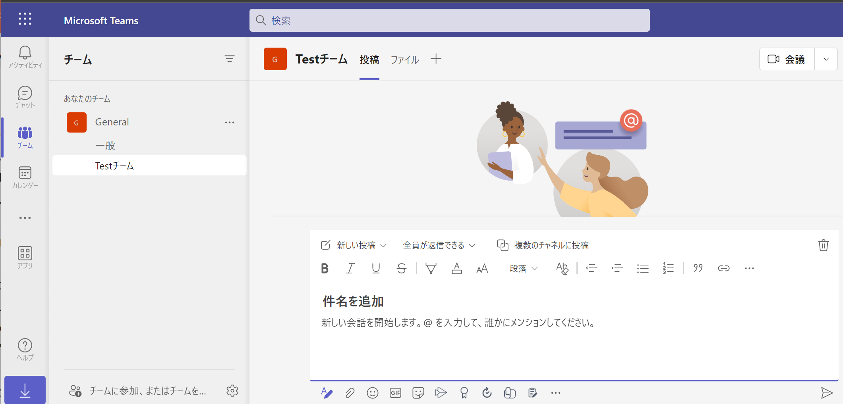Open the teams list filter icon
843x404 pixels.
coord(230,59)
